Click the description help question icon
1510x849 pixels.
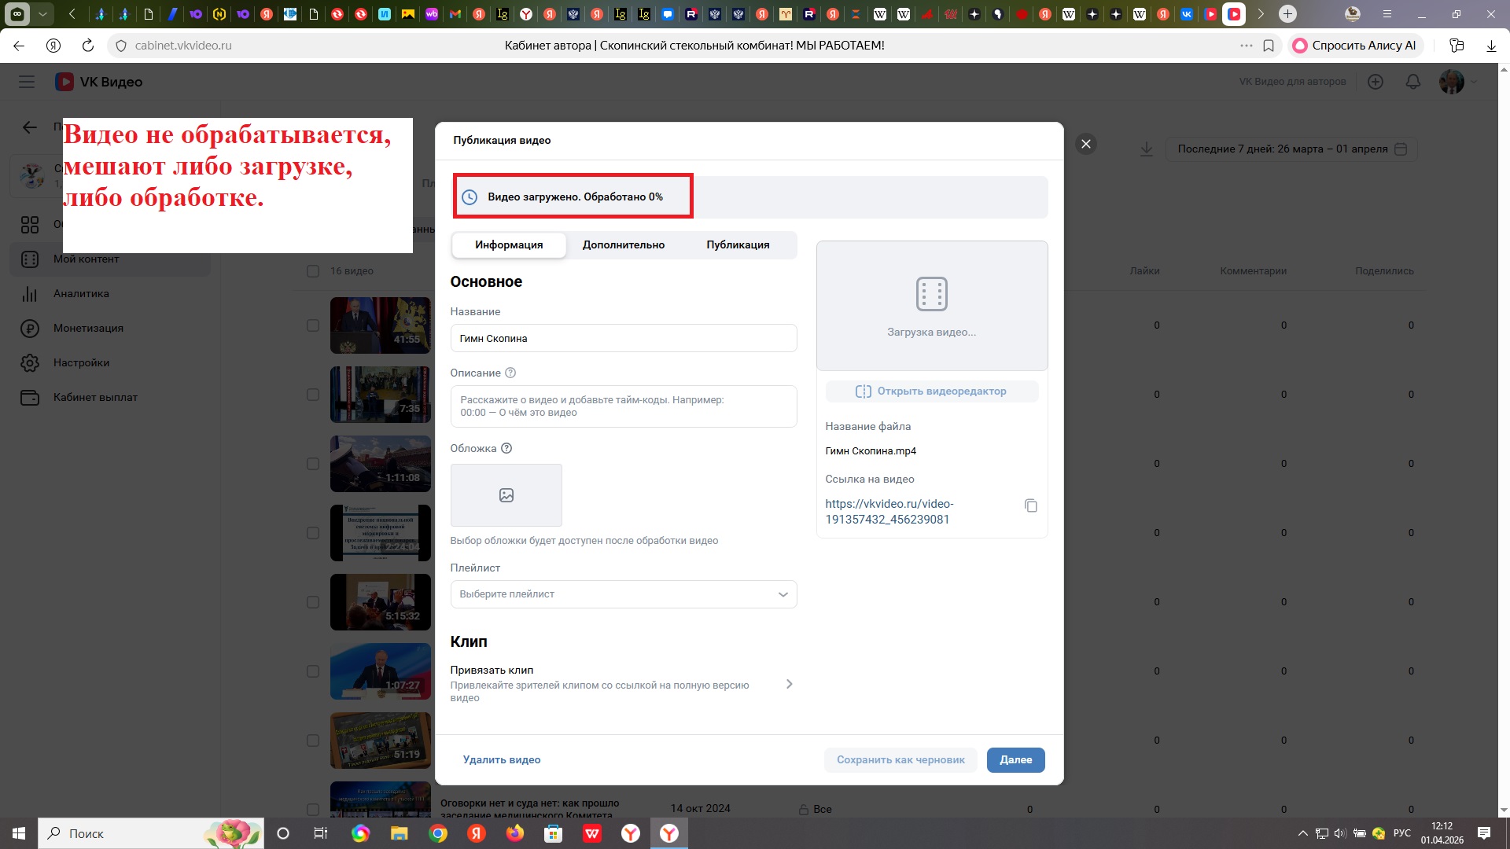[x=510, y=373]
